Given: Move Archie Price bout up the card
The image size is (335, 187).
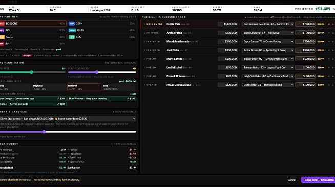Looking at the screenshot, I should click(x=332, y=33).
